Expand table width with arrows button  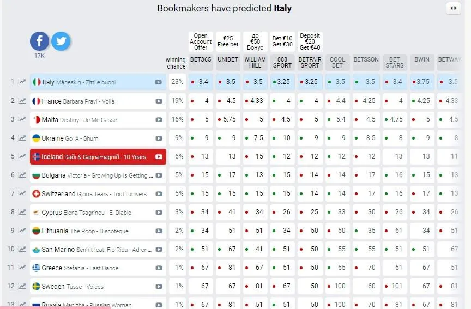453,8
